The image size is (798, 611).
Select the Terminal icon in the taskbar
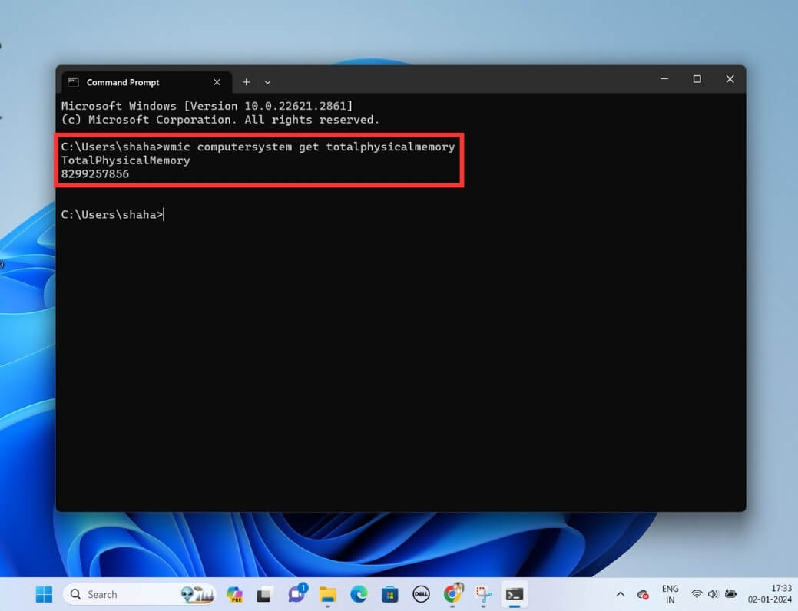click(515, 594)
